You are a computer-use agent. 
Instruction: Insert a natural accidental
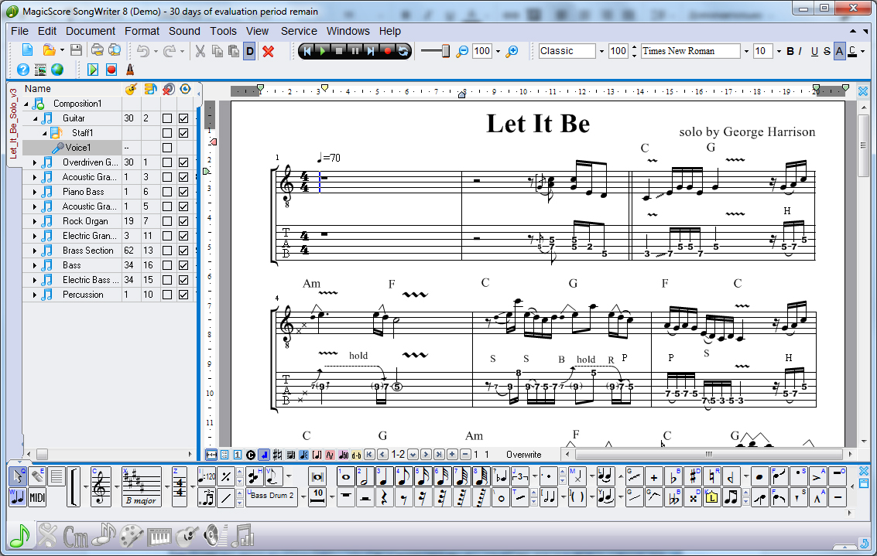click(x=711, y=476)
